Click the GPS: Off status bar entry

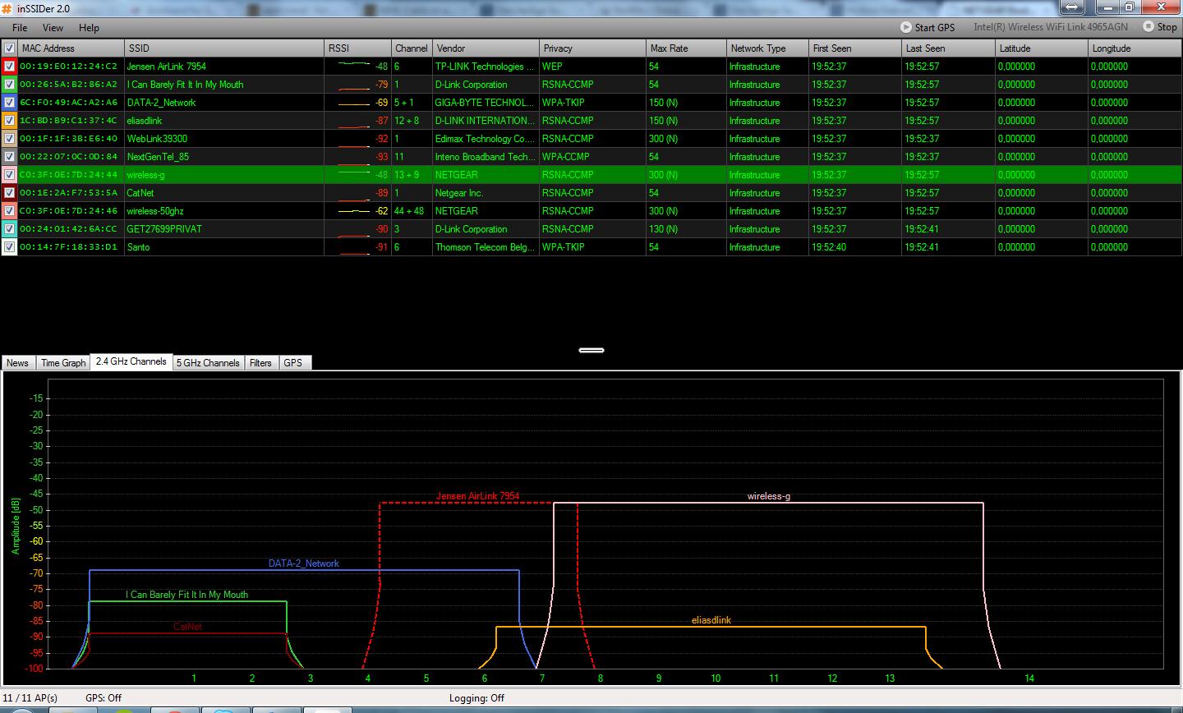click(x=104, y=698)
